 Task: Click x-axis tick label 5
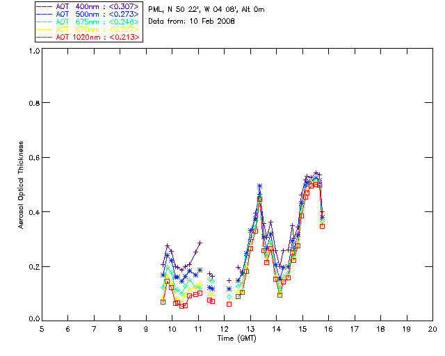click(42, 329)
